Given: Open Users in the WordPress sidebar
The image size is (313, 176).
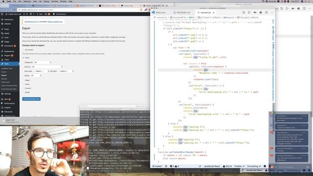Looking at the screenshot, I should (6, 60).
